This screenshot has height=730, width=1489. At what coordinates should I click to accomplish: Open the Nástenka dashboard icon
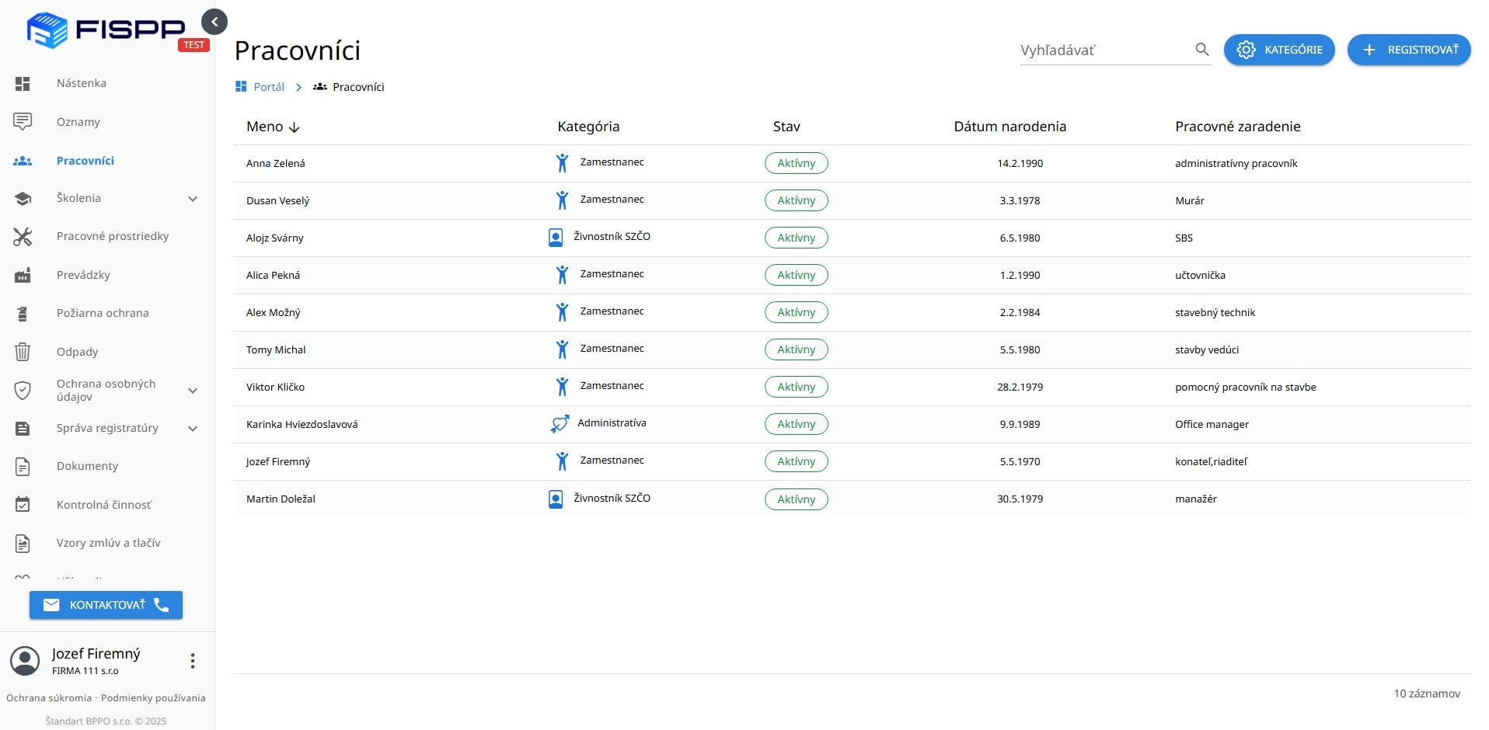(23, 83)
